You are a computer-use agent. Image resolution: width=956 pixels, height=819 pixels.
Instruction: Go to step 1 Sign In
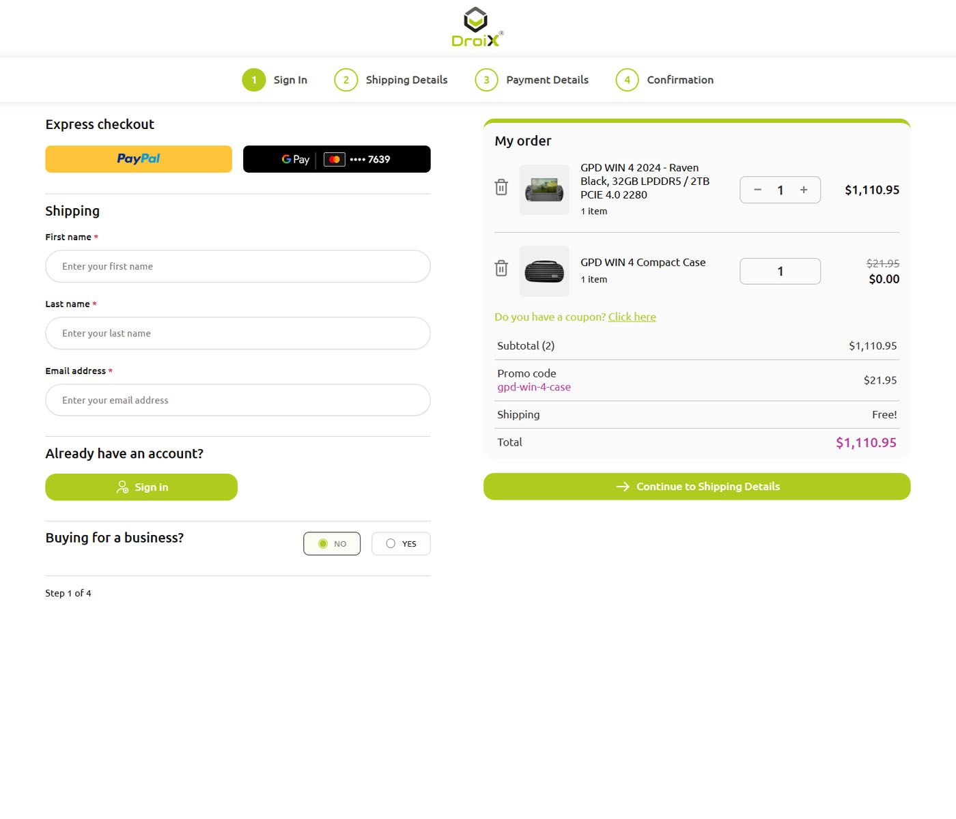point(275,80)
